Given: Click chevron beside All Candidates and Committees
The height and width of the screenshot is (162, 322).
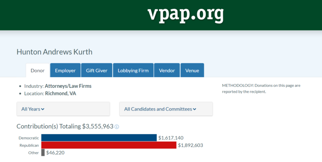Looking at the screenshot, I should point(195,109).
